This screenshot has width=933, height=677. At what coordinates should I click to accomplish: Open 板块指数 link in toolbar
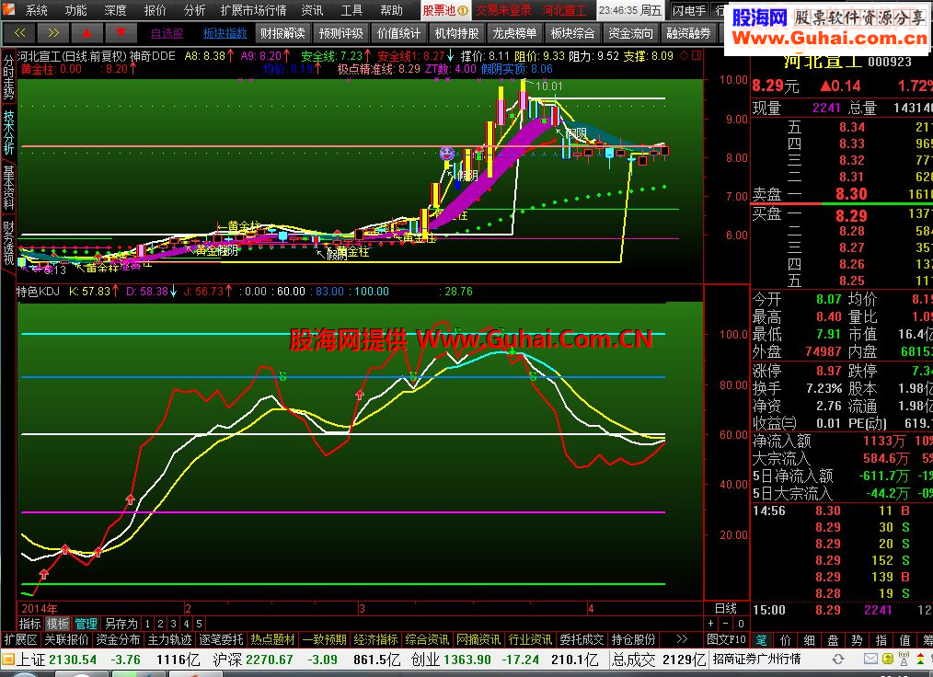225,33
